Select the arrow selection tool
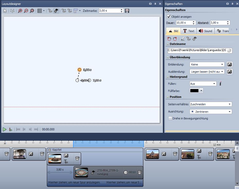The image size is (239, 189). click(x=5, y=11)
